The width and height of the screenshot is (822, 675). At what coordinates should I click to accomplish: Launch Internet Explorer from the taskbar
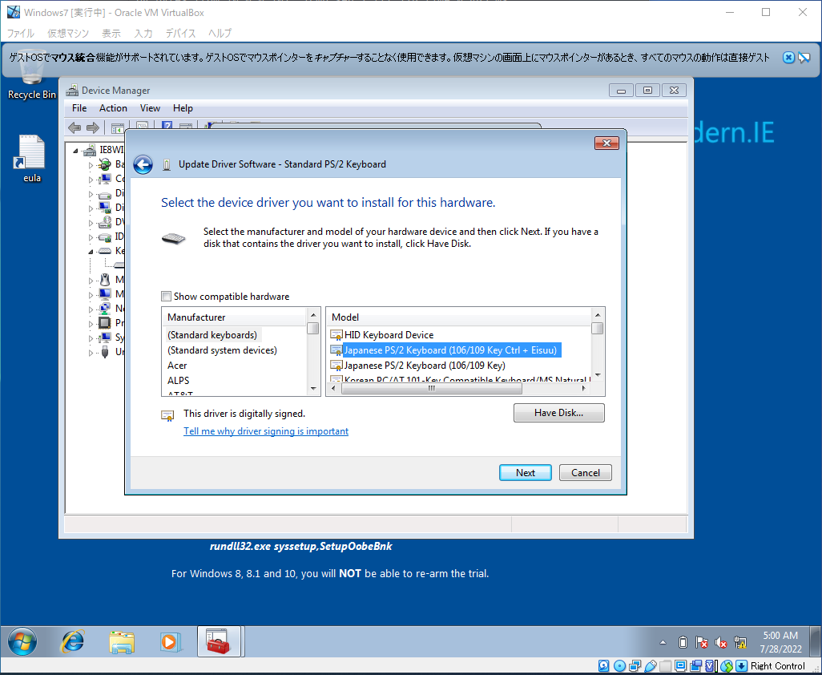[73, 641]
